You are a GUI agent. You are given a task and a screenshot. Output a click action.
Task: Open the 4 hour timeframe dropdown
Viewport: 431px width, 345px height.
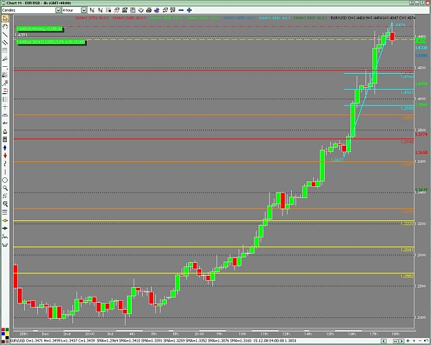pos(84,10)
